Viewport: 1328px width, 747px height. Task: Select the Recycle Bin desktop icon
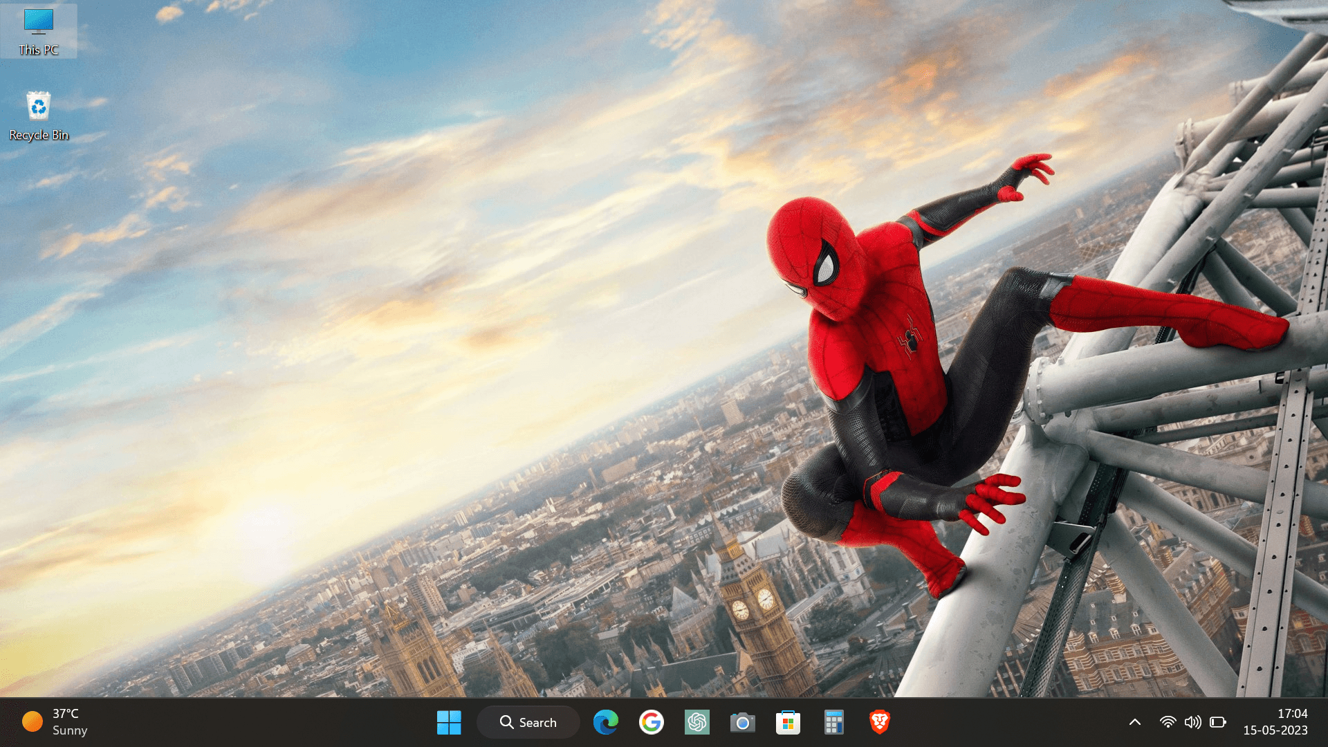click(39, 115)
